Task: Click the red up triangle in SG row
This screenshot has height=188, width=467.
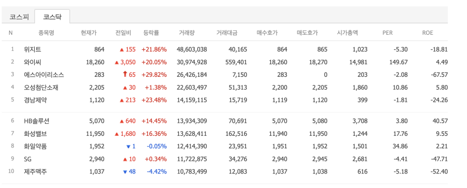Action: (x=125, y=159)
